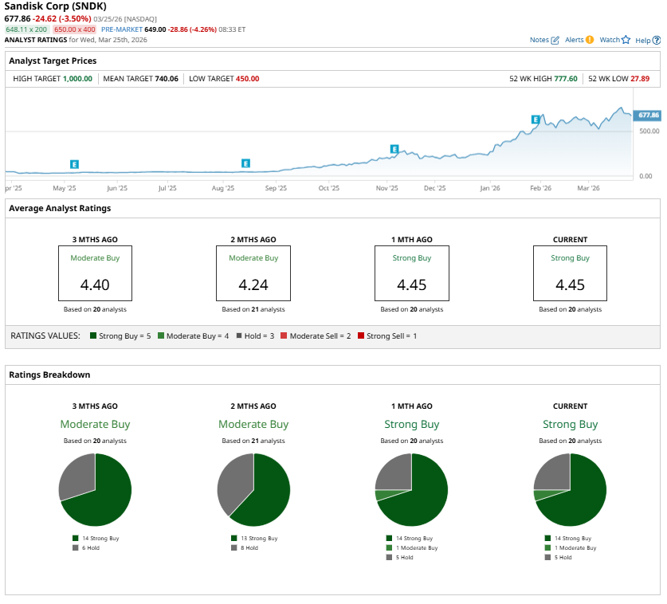Click the Analyst Target Prices header

[x=53, y=61]
